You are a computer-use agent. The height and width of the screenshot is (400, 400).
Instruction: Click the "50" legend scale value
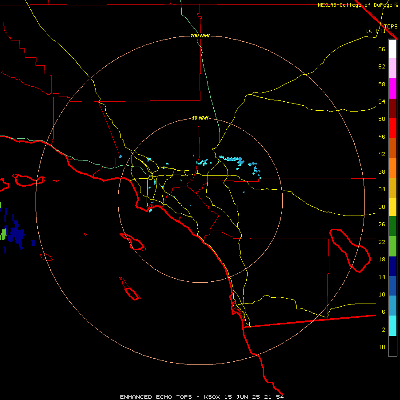(x=382, y=119)
